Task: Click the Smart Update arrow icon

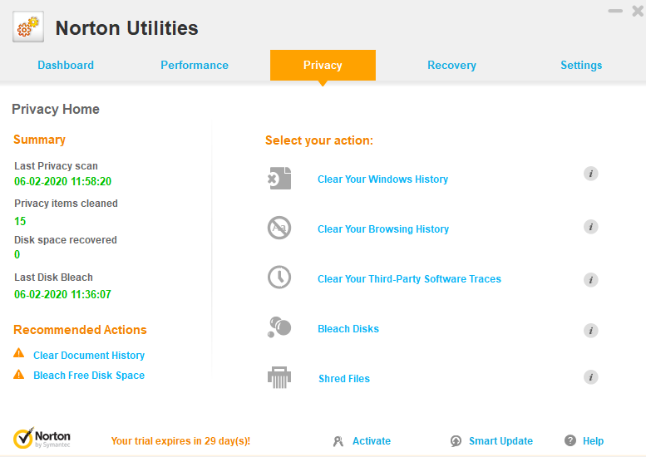Action: (456, 441)
